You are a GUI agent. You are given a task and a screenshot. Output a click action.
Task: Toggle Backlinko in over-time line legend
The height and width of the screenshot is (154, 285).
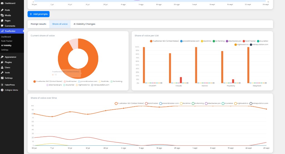pyautogui.click(x=185, y=103)
